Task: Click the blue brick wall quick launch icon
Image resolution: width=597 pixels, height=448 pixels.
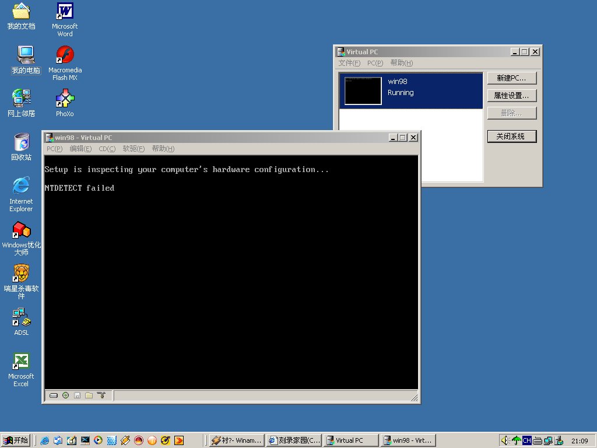Action: 111,440
